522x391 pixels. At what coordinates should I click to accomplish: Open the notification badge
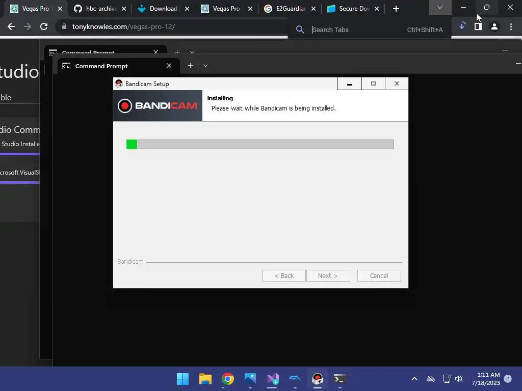pos(508,378)
